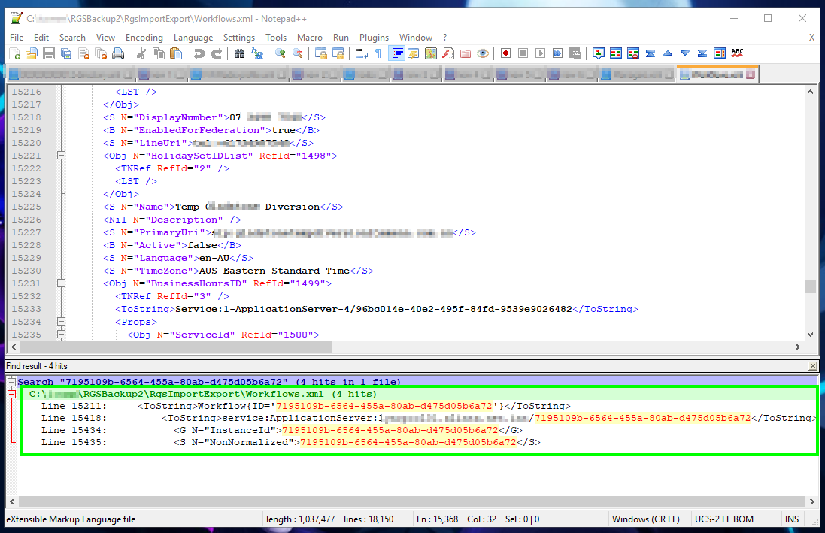The width and height of the screenshot is (825, 533).
Task: Toggle synchronized horizontal scrolling
Action: [338, 53]
